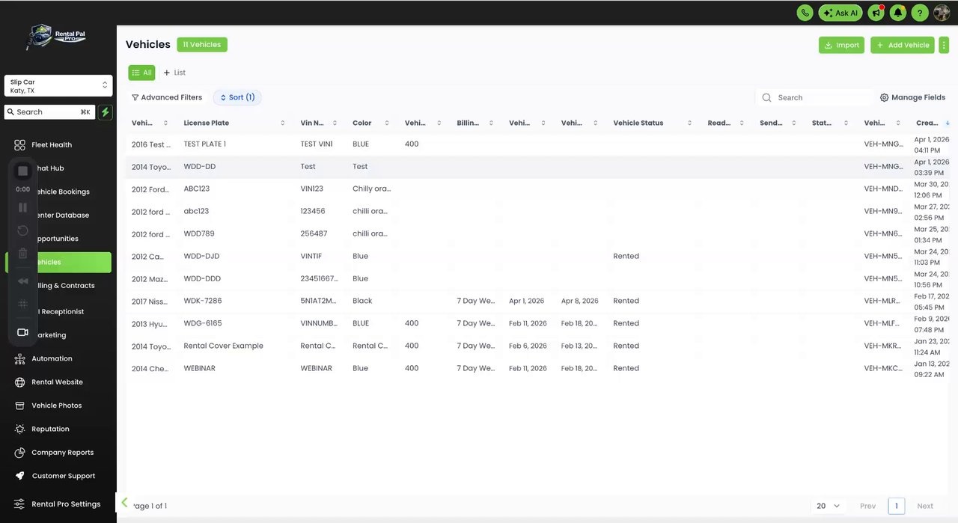Click the Company Reports pie chart icon
The width and height of the screenshot is (958, 523).
20,453
